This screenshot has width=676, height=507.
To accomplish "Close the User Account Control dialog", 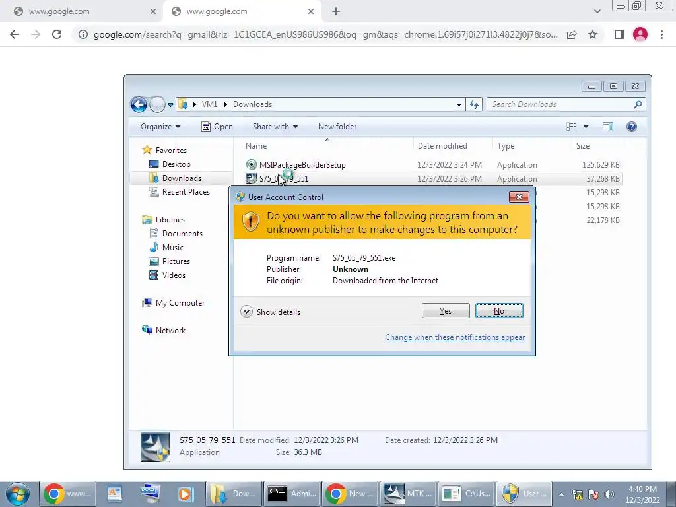I will point(519,197).
